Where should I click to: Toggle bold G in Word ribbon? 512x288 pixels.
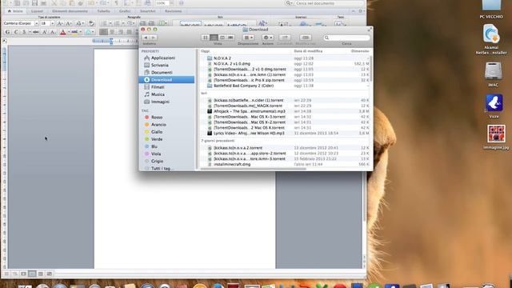(7, 32)
